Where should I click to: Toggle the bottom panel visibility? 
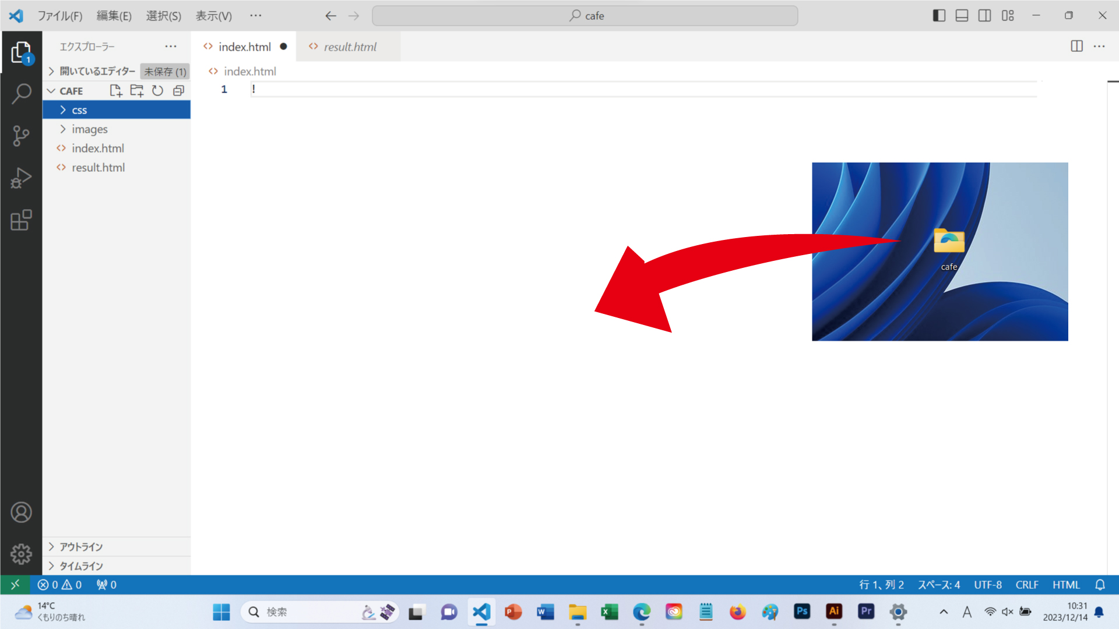pyautogui.click(x=962, y=16)
